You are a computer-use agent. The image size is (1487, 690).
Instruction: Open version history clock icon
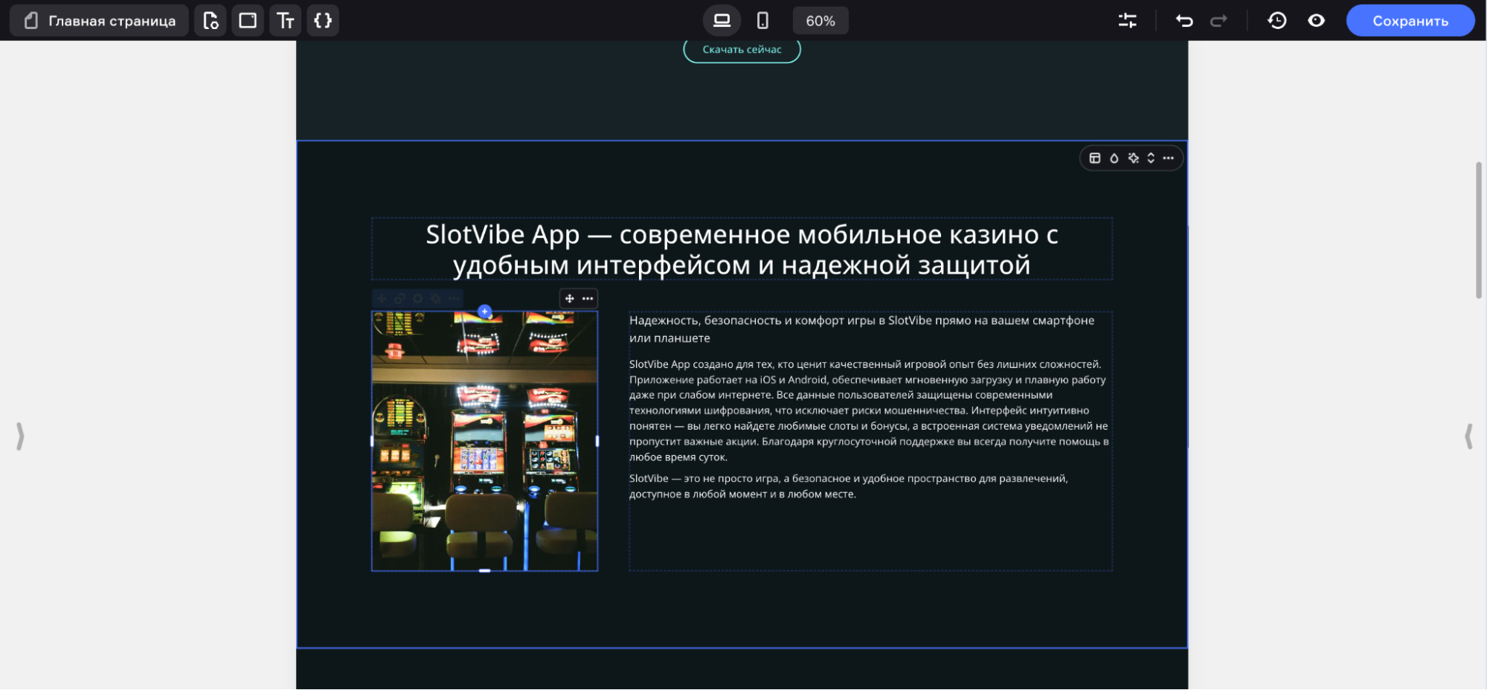(1277, 21)
